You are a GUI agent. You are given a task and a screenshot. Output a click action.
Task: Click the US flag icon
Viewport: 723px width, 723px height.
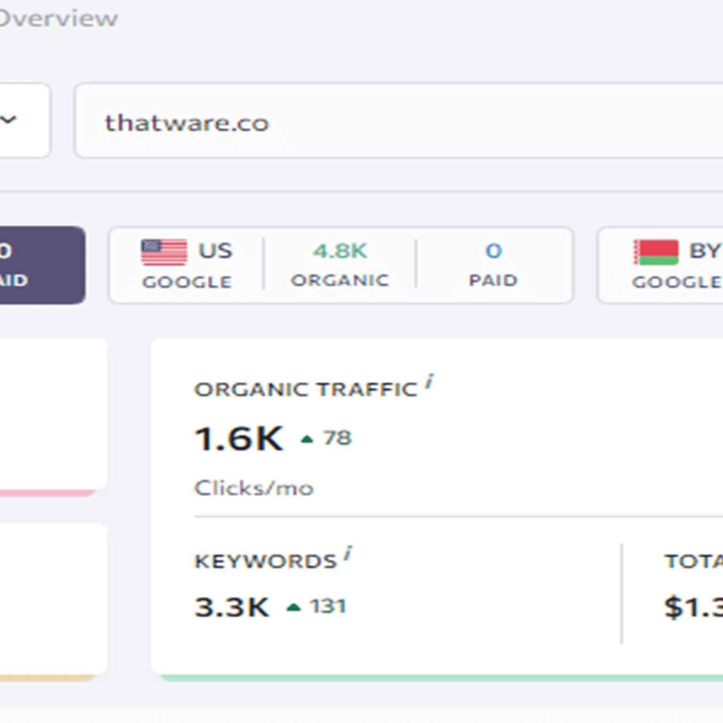(164, 252)
